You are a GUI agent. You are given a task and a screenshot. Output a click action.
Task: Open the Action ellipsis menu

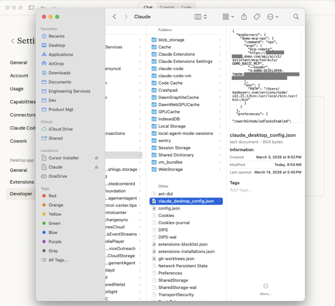point(273,17)
